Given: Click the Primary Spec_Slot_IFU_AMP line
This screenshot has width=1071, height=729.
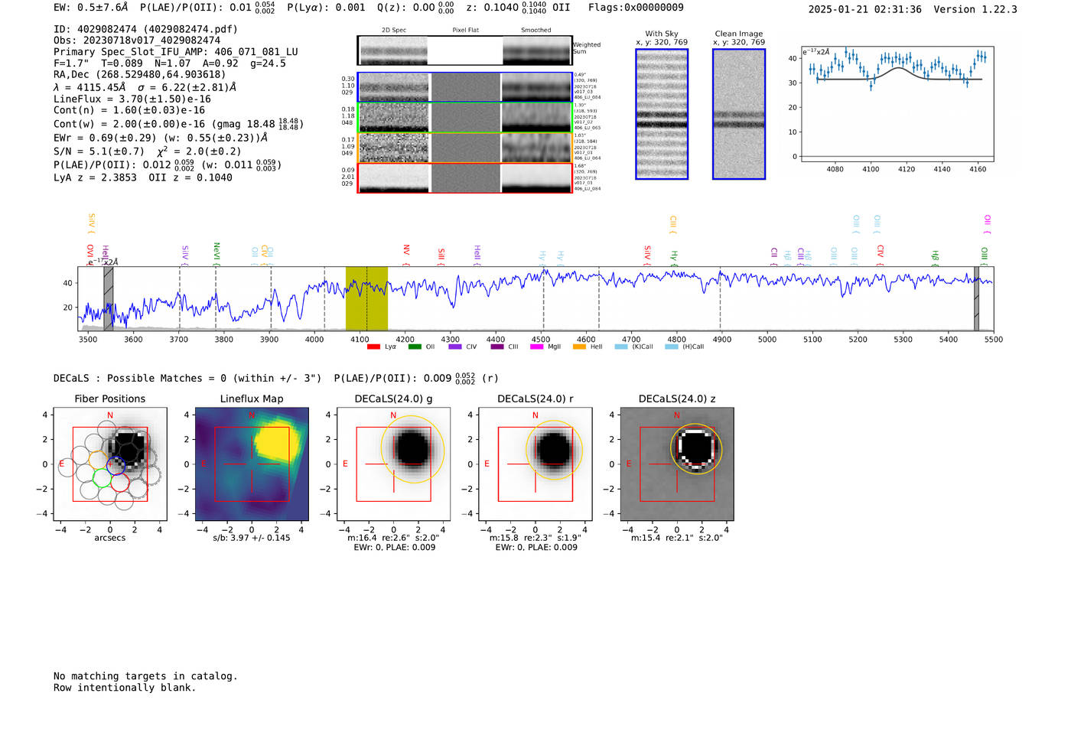Looking at the screenshot, I should click(176, 52).
